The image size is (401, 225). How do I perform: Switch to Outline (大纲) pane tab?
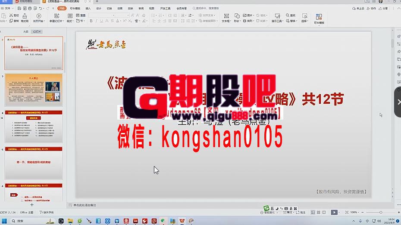point(25,32)
